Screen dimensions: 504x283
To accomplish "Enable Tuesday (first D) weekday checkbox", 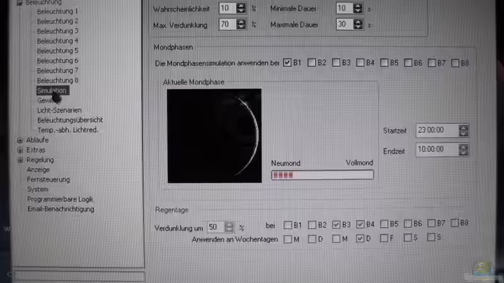I will coord(312,239).
